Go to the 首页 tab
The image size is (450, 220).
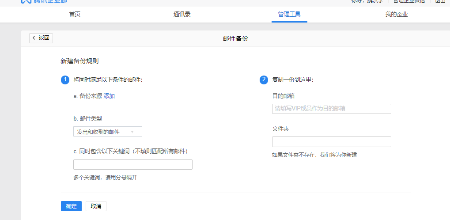tap(75, 14)
